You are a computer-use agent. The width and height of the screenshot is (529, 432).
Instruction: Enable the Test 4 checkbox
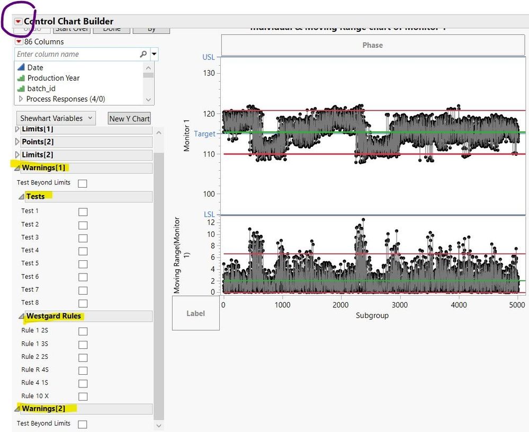83,251
